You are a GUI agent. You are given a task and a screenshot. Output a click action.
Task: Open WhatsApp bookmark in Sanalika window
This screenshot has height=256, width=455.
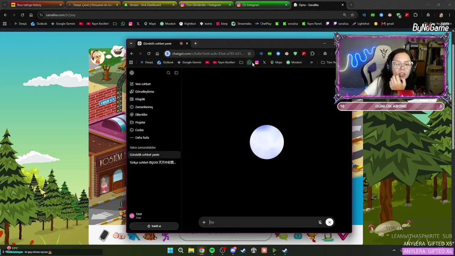[123, 24]
